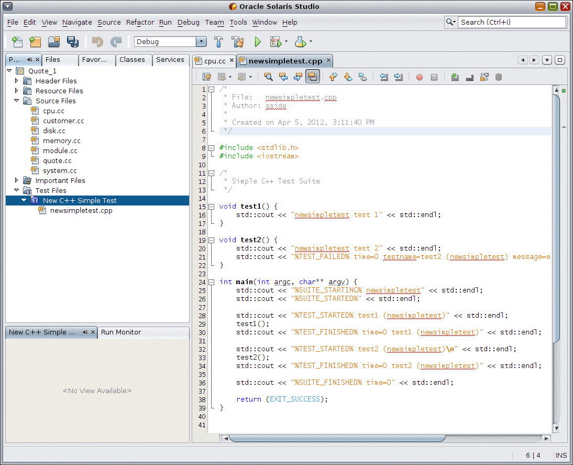Save all files

coord(73,41)
